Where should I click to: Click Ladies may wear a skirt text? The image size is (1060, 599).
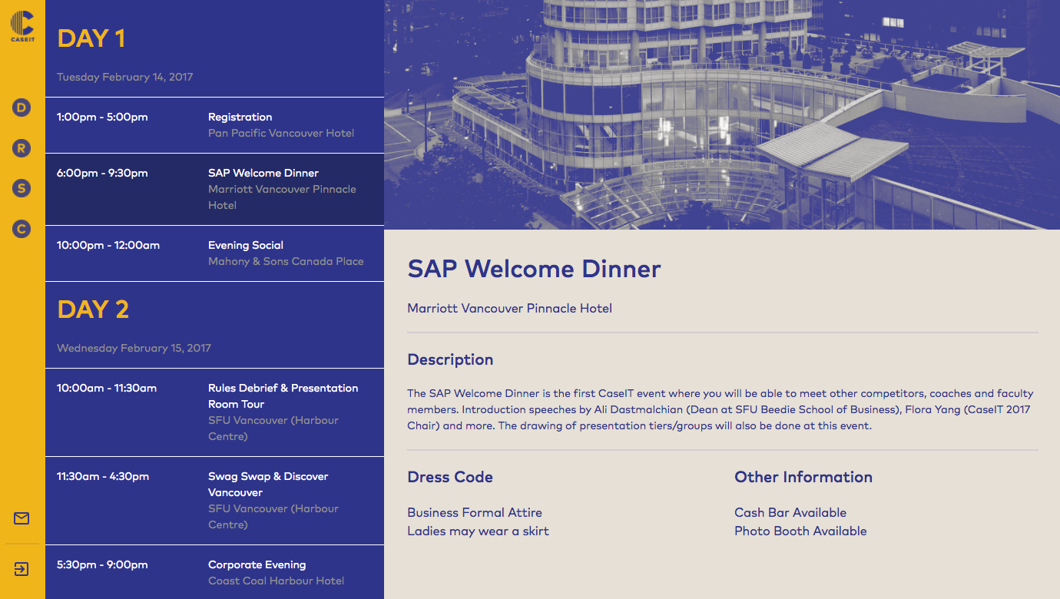tap(478, 531)
